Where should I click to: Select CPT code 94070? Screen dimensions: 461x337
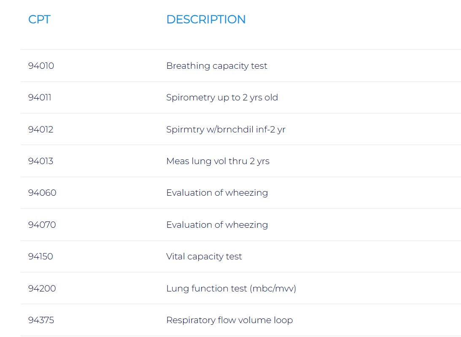pos(42,225)
